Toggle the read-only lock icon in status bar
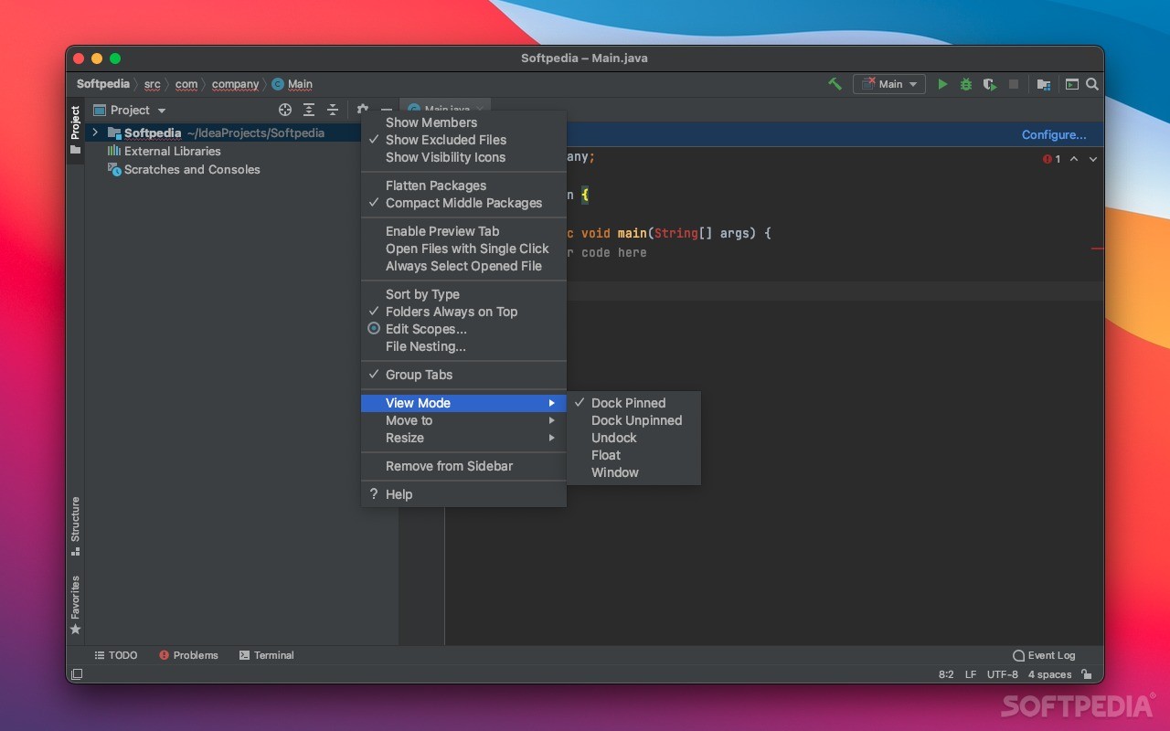The height and width of the screenshot is (731, 1170). (x=1087, y=674)
